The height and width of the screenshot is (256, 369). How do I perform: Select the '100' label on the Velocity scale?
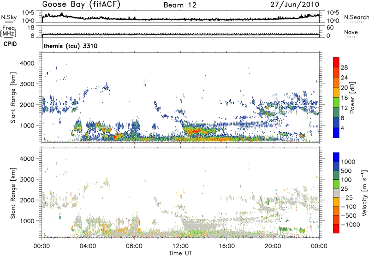[346, 180]
